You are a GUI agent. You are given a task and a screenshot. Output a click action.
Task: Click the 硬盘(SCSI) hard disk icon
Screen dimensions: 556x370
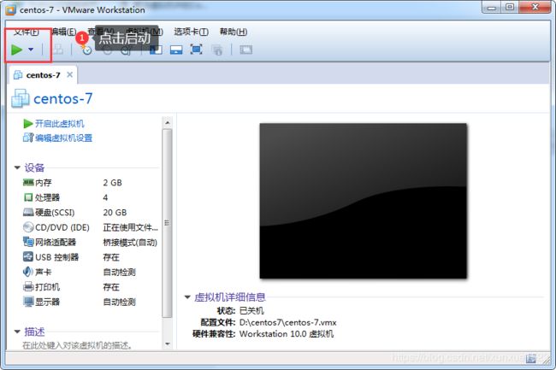pyautogui.click(x=28, y=213)
